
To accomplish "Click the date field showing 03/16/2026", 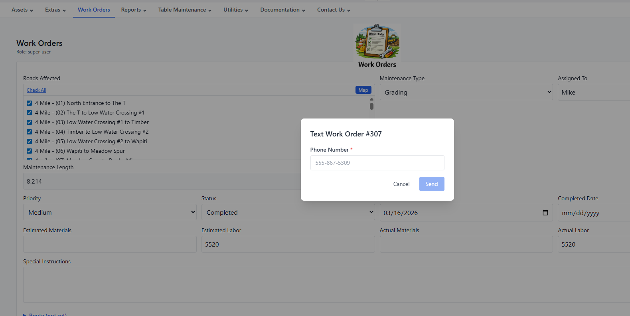I will click(x=466, y=213).
